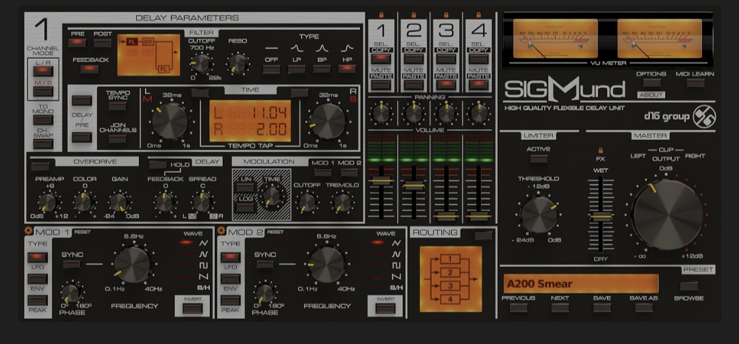Select MOD 1 in Modulation section
The width and height of the screenshot is (739, 344).
323,173
